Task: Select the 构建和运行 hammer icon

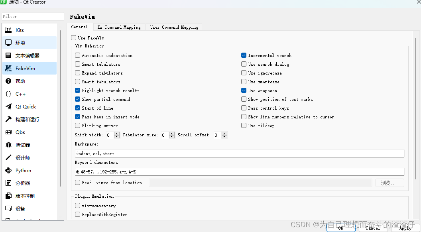Action: 9,119
